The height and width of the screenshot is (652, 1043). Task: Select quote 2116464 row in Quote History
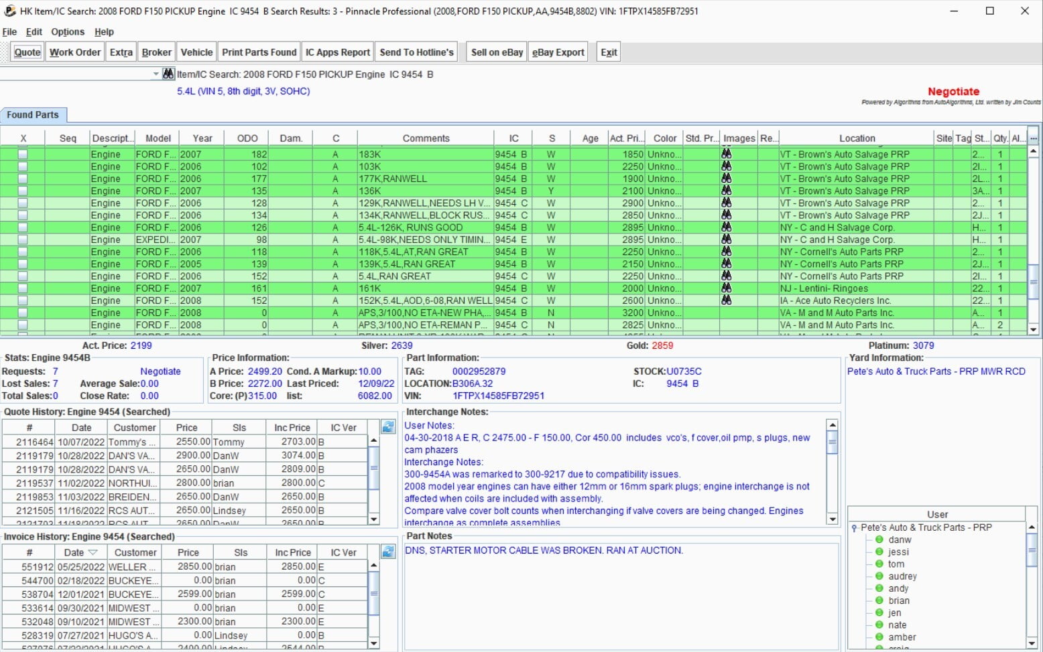184,442
